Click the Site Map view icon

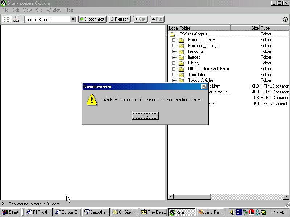pos(17,19)
